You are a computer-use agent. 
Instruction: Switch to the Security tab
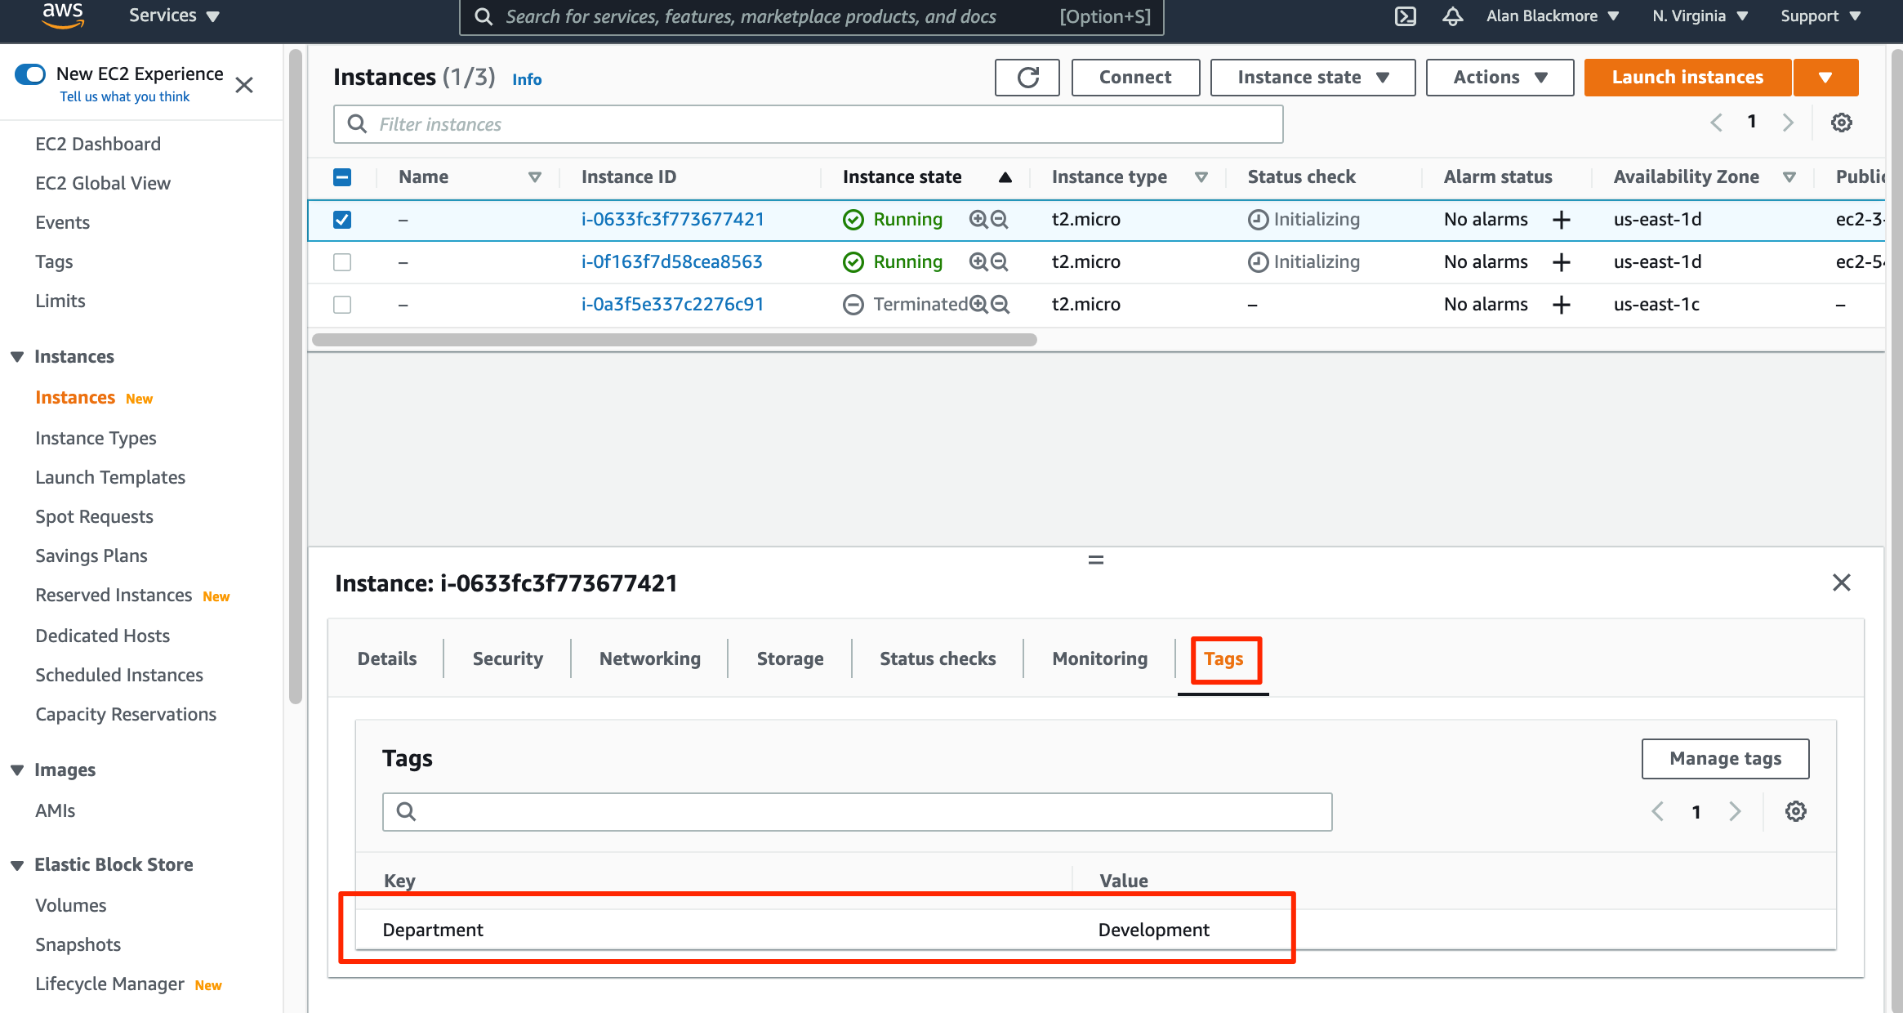click(x=507, y=658)
